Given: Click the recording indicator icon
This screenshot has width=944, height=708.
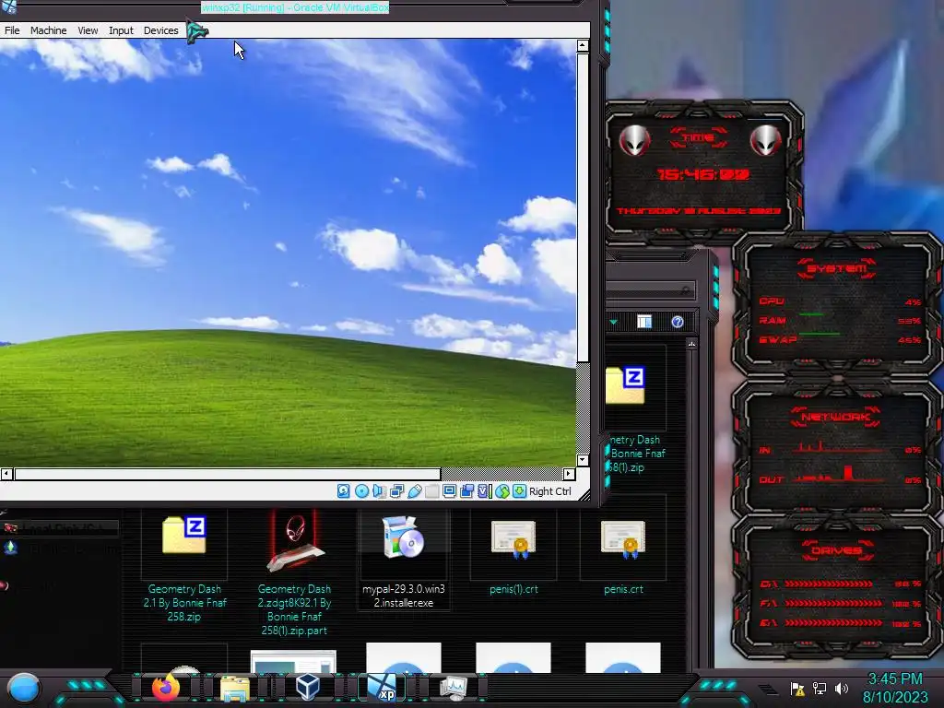Looking at the screenshot, I should (x=466, y=491).
